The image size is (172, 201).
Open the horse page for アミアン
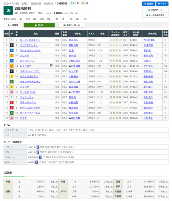(24, 87)
